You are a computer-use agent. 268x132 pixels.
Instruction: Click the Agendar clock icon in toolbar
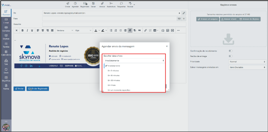(75, 3)
